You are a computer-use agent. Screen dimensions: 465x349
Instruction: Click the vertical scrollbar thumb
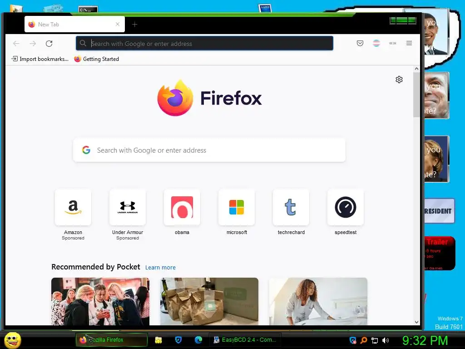click(x=416, y=95)
